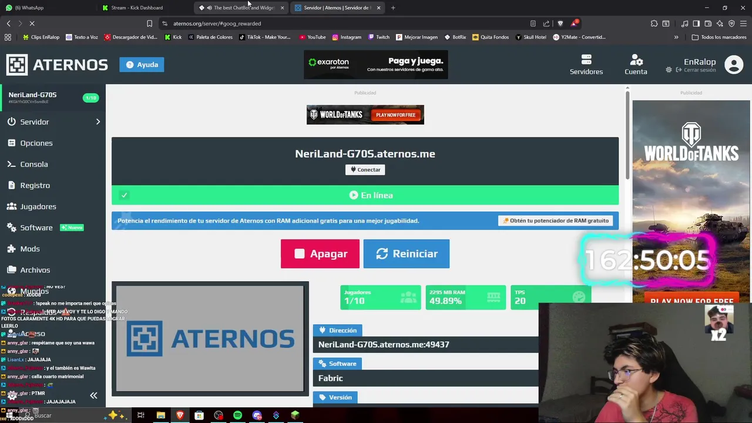Stop loading the page

pos(32,23)
